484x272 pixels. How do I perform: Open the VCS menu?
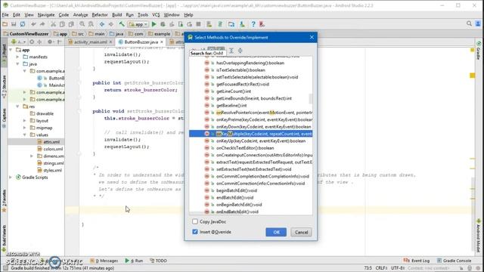click(x=156, y=15)
